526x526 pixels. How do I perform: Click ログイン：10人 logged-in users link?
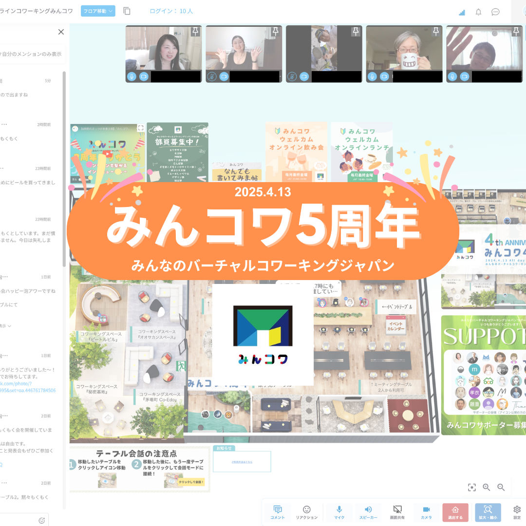(171, 11)
